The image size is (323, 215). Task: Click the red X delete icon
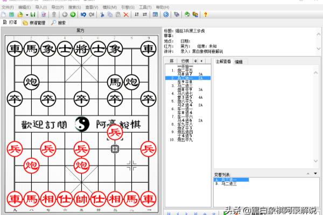[x=125, y=14]
